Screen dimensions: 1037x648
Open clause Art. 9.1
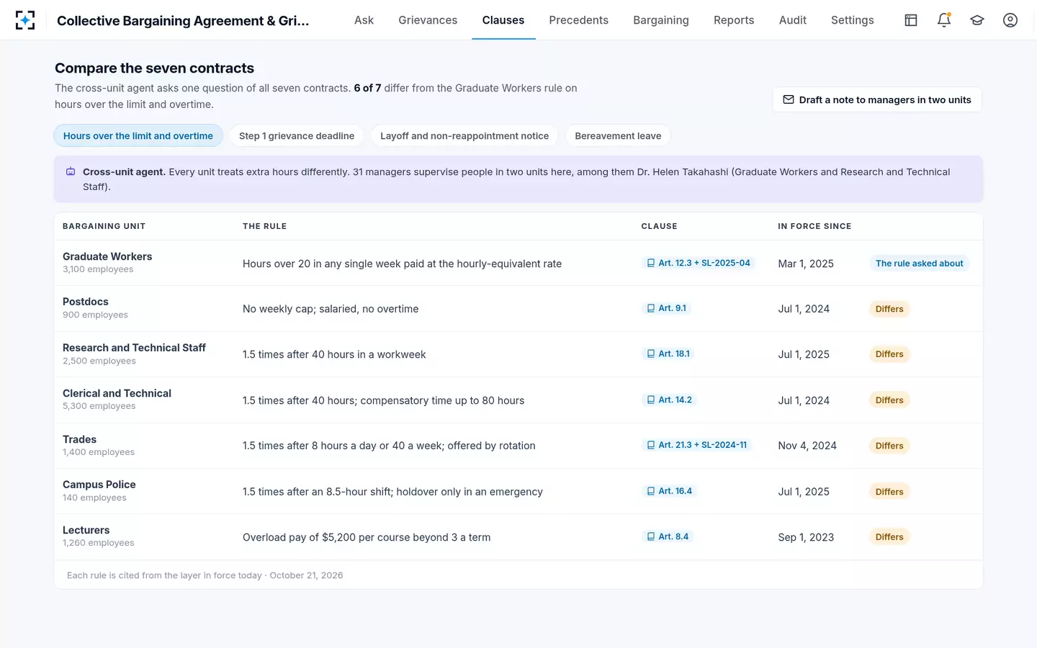666,308
